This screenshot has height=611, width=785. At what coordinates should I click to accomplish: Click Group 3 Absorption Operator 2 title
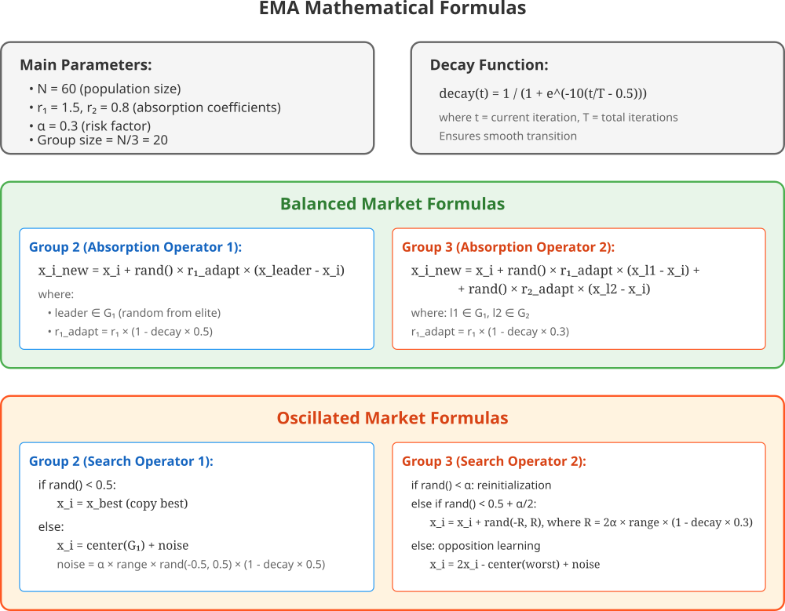(508, 247)
